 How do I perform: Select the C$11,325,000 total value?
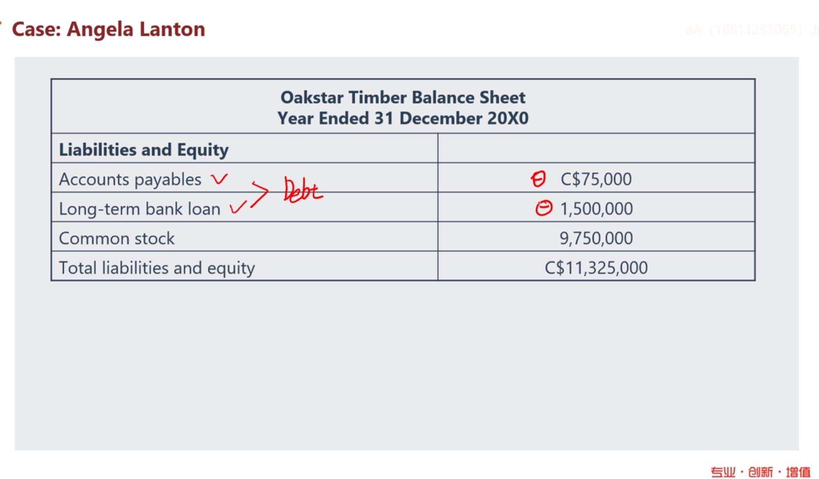pos(596,268)
